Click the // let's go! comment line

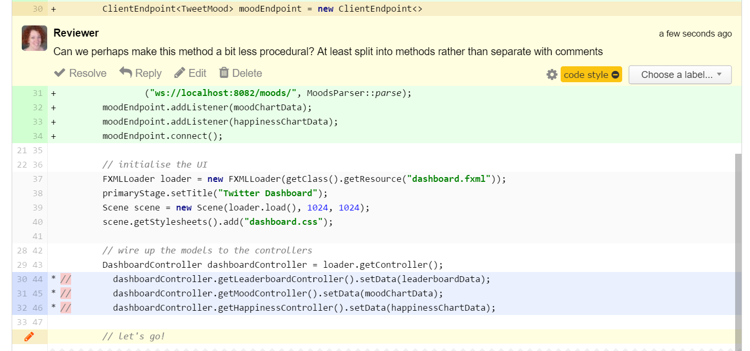point(134,336)
